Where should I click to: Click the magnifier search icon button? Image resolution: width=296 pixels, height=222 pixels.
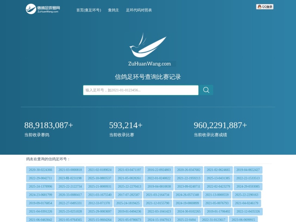(x=206, y=90)
